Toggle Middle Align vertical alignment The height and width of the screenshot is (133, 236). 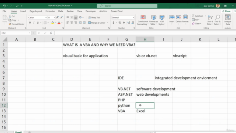[72, 17]
